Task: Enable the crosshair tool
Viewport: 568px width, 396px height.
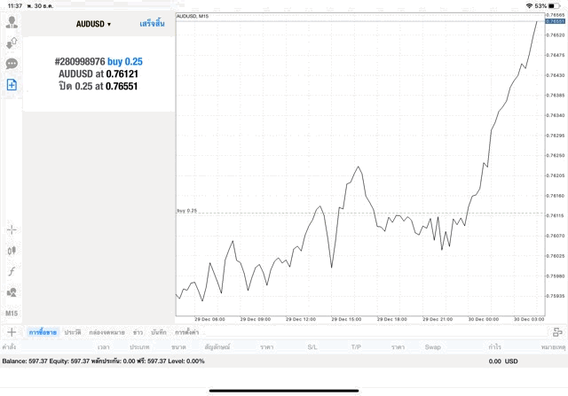Action: tap(12, 229)
